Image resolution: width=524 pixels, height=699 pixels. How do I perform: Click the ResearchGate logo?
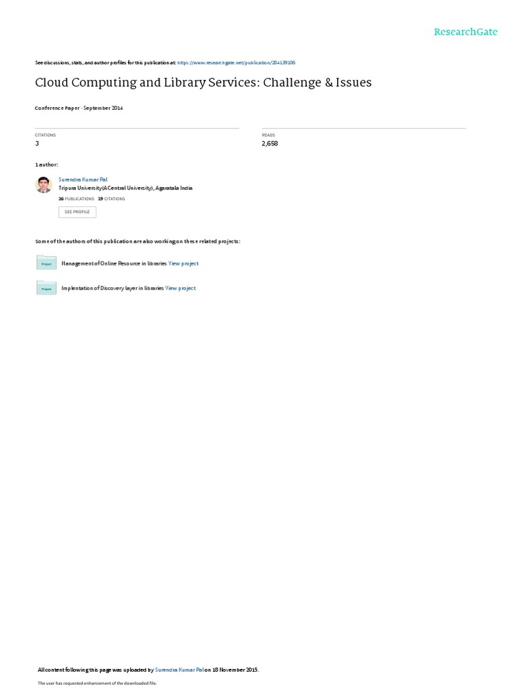(465, 32)
